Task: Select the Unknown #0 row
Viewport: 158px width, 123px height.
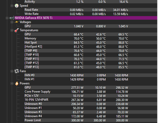Action: pyautogui.click(x=91, y=104)
